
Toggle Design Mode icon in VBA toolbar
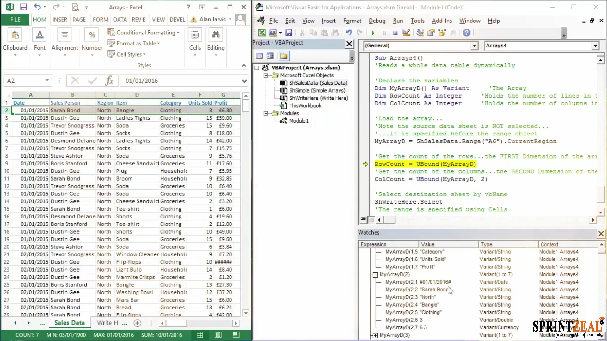pyautogui.click(x=406, y=33)
